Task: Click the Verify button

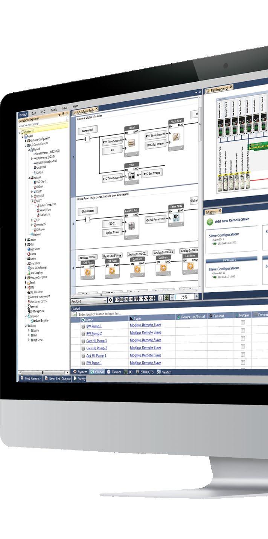Action: pos(79,379)
